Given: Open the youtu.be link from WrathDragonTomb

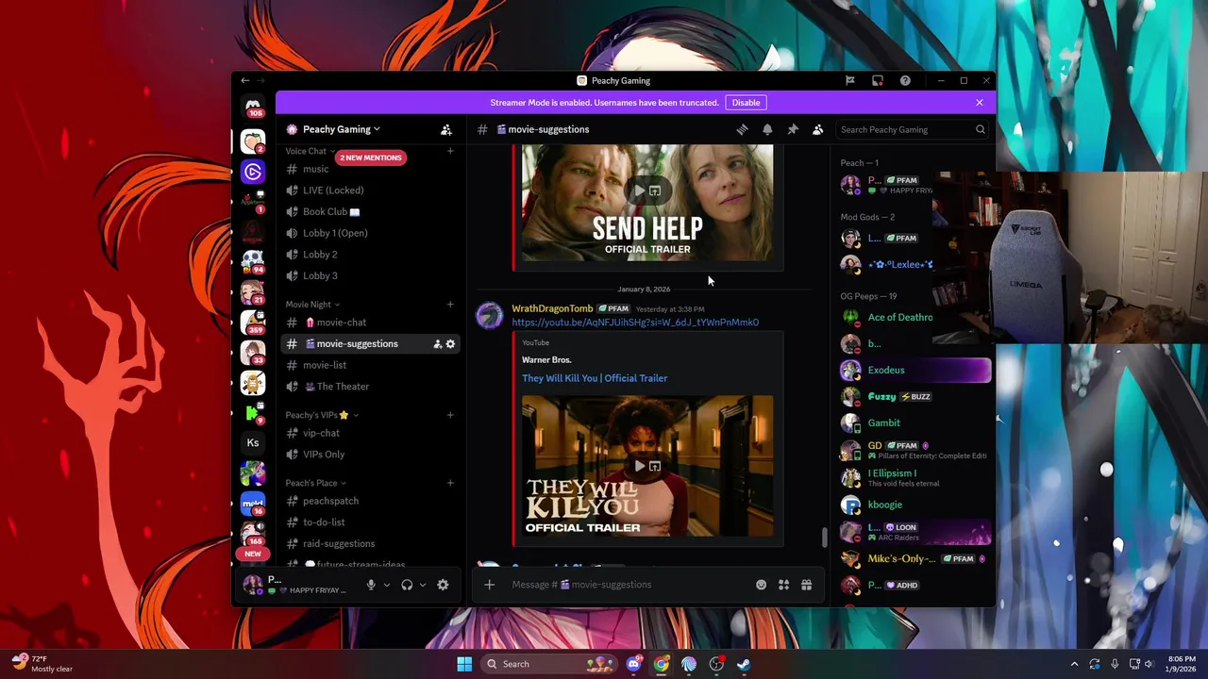Looking at the screenshot, I should click(x=635, y=323).
